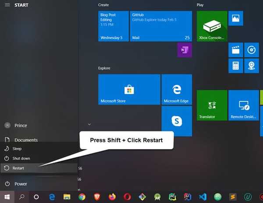The image size is (263, 203).
Task: Open the Maps webcam-pin tile
Action: tap(252, 66)
